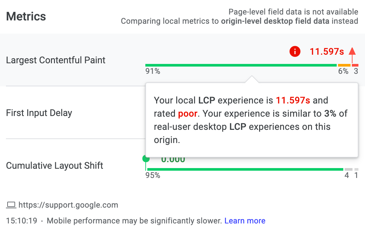The width and height of the screenshot is (365, 232).
Task: Click the origin-level desktop field data text
Action: tap(275, 21)
